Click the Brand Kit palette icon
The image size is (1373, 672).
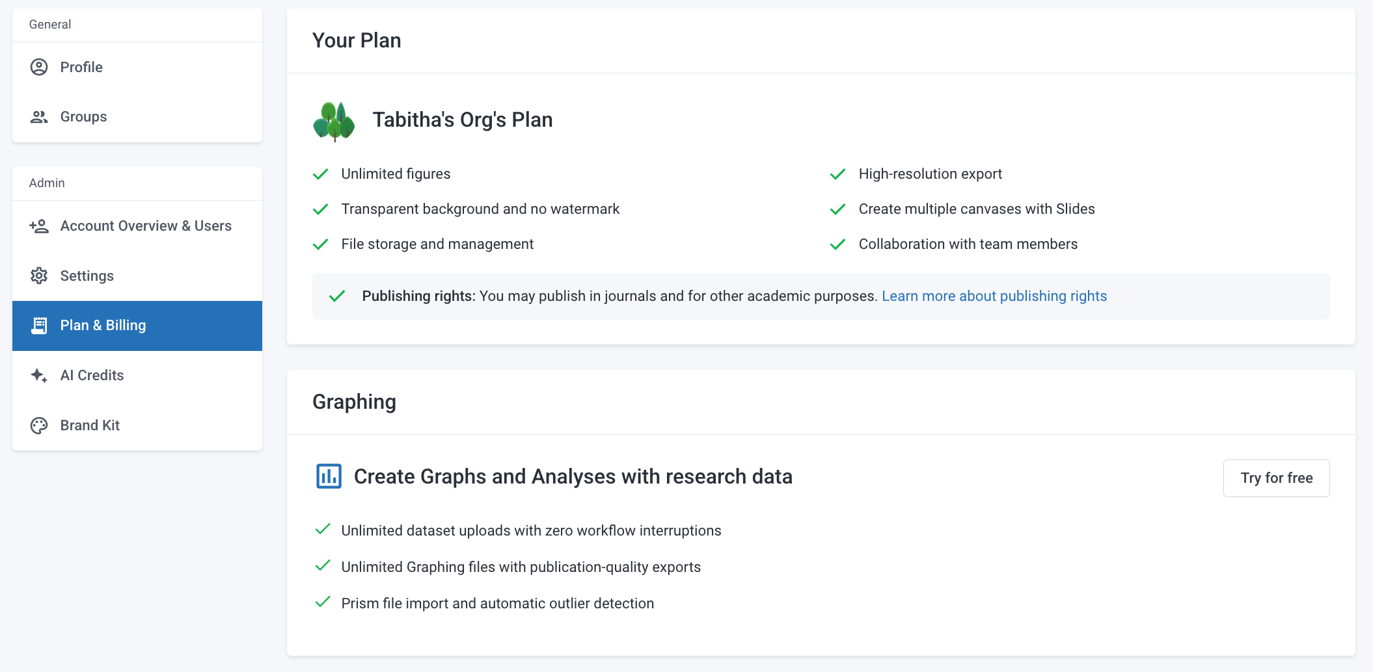(39, 426)
